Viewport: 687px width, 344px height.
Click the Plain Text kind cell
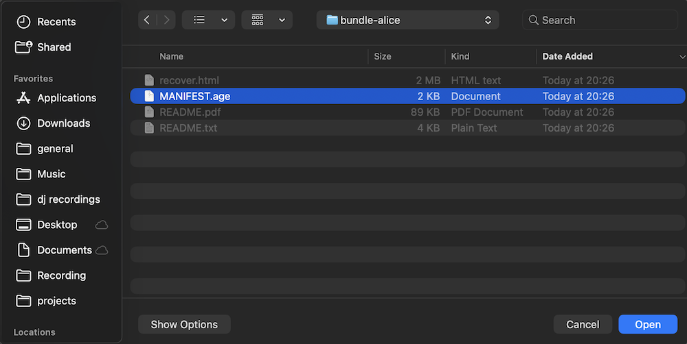pos(473,127)
